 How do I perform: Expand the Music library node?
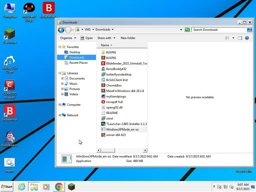click(x=62, y=83)
